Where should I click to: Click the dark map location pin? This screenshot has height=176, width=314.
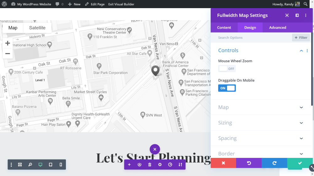pyautogui.click(x=155, y=71)
